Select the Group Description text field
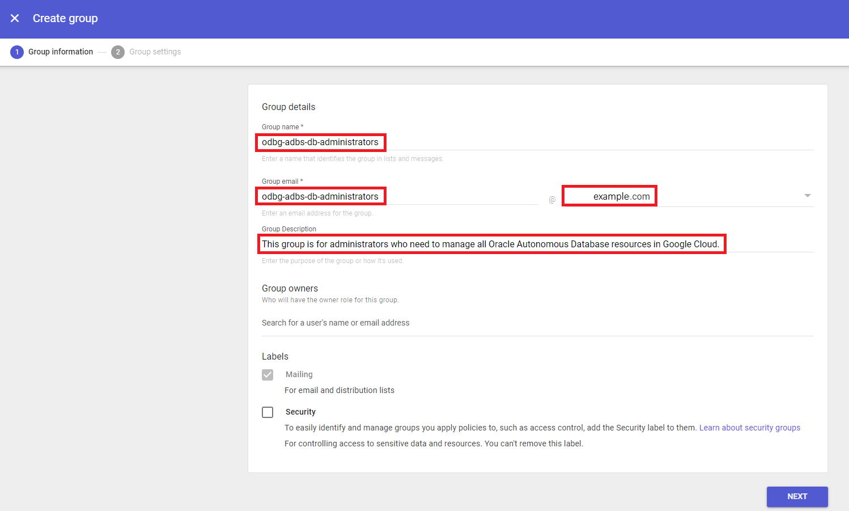Viewport: 849px width, 511px height. point(492,244)
